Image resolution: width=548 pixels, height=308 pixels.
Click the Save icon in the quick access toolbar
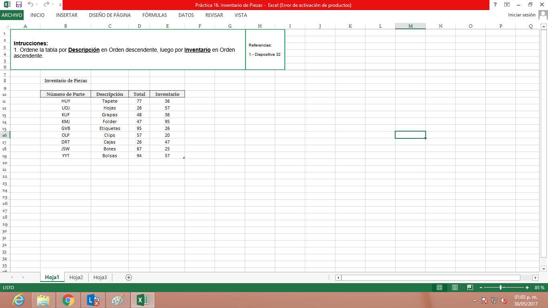pyautogui.click(x=18, y=5)
